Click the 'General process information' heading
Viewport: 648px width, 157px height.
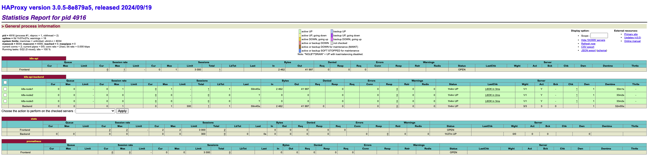[32, 26]
